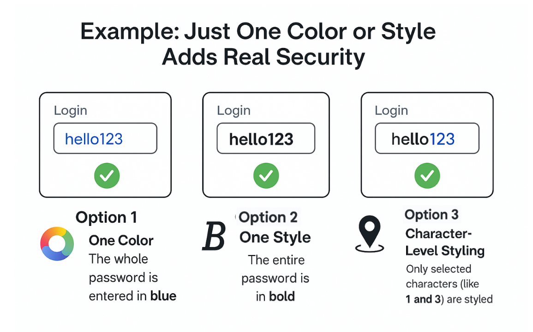
Task: Click the Character-Level Styling subtitle
Action: [x=445, y=242]
